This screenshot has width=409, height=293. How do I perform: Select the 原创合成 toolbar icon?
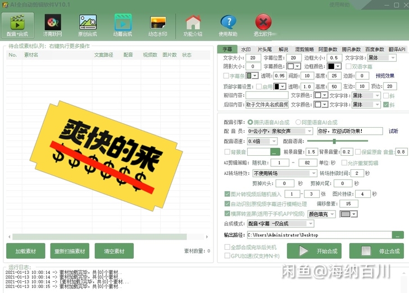(x=88, y=25)
